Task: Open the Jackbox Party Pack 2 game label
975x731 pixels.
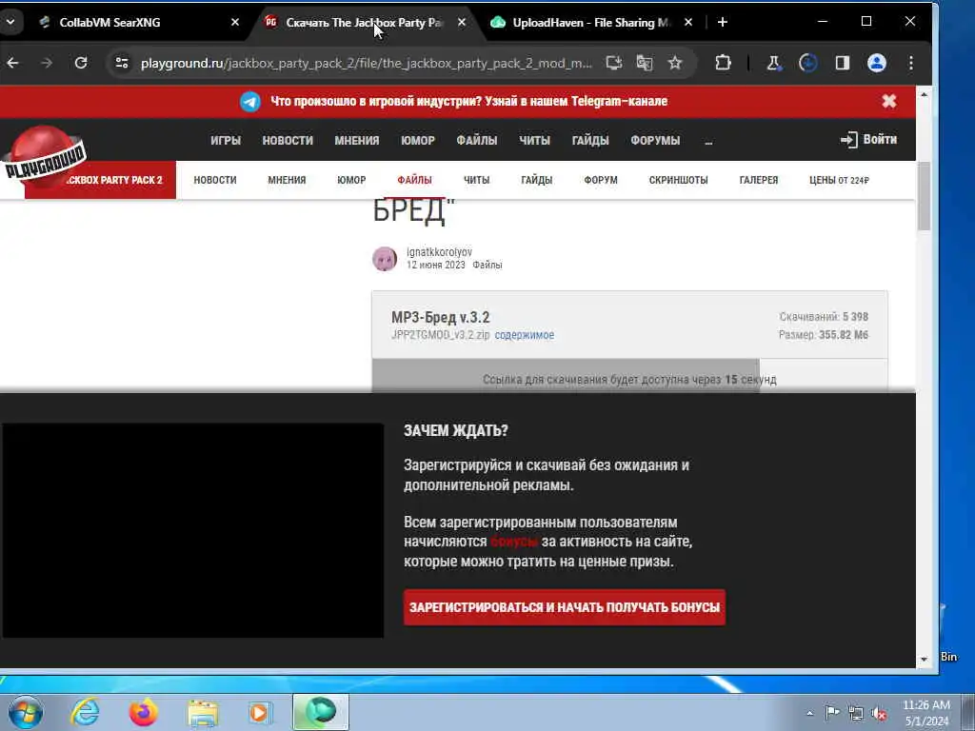Action: coord(115,180)
